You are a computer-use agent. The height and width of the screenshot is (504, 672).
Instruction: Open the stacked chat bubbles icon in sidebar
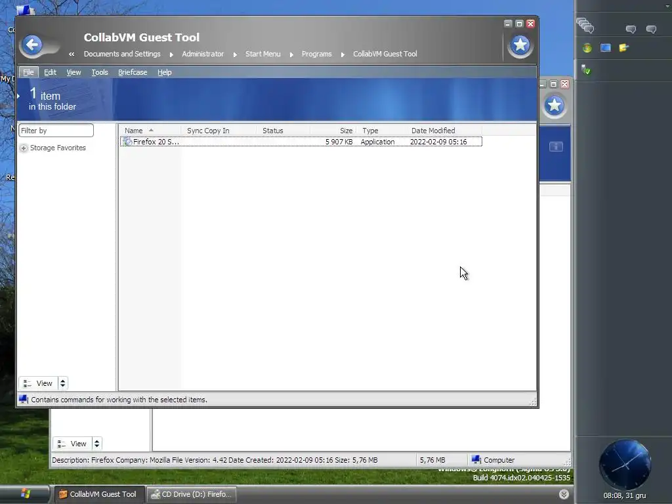pyautogui.click(x=585, y=26)
